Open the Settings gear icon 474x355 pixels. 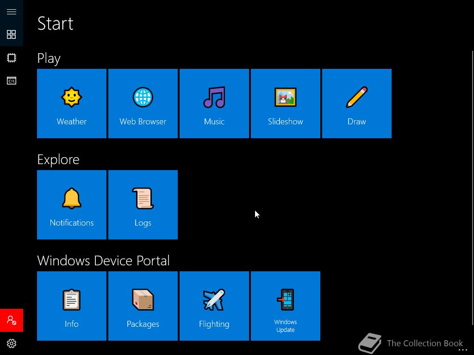click(x=12, y=343)
